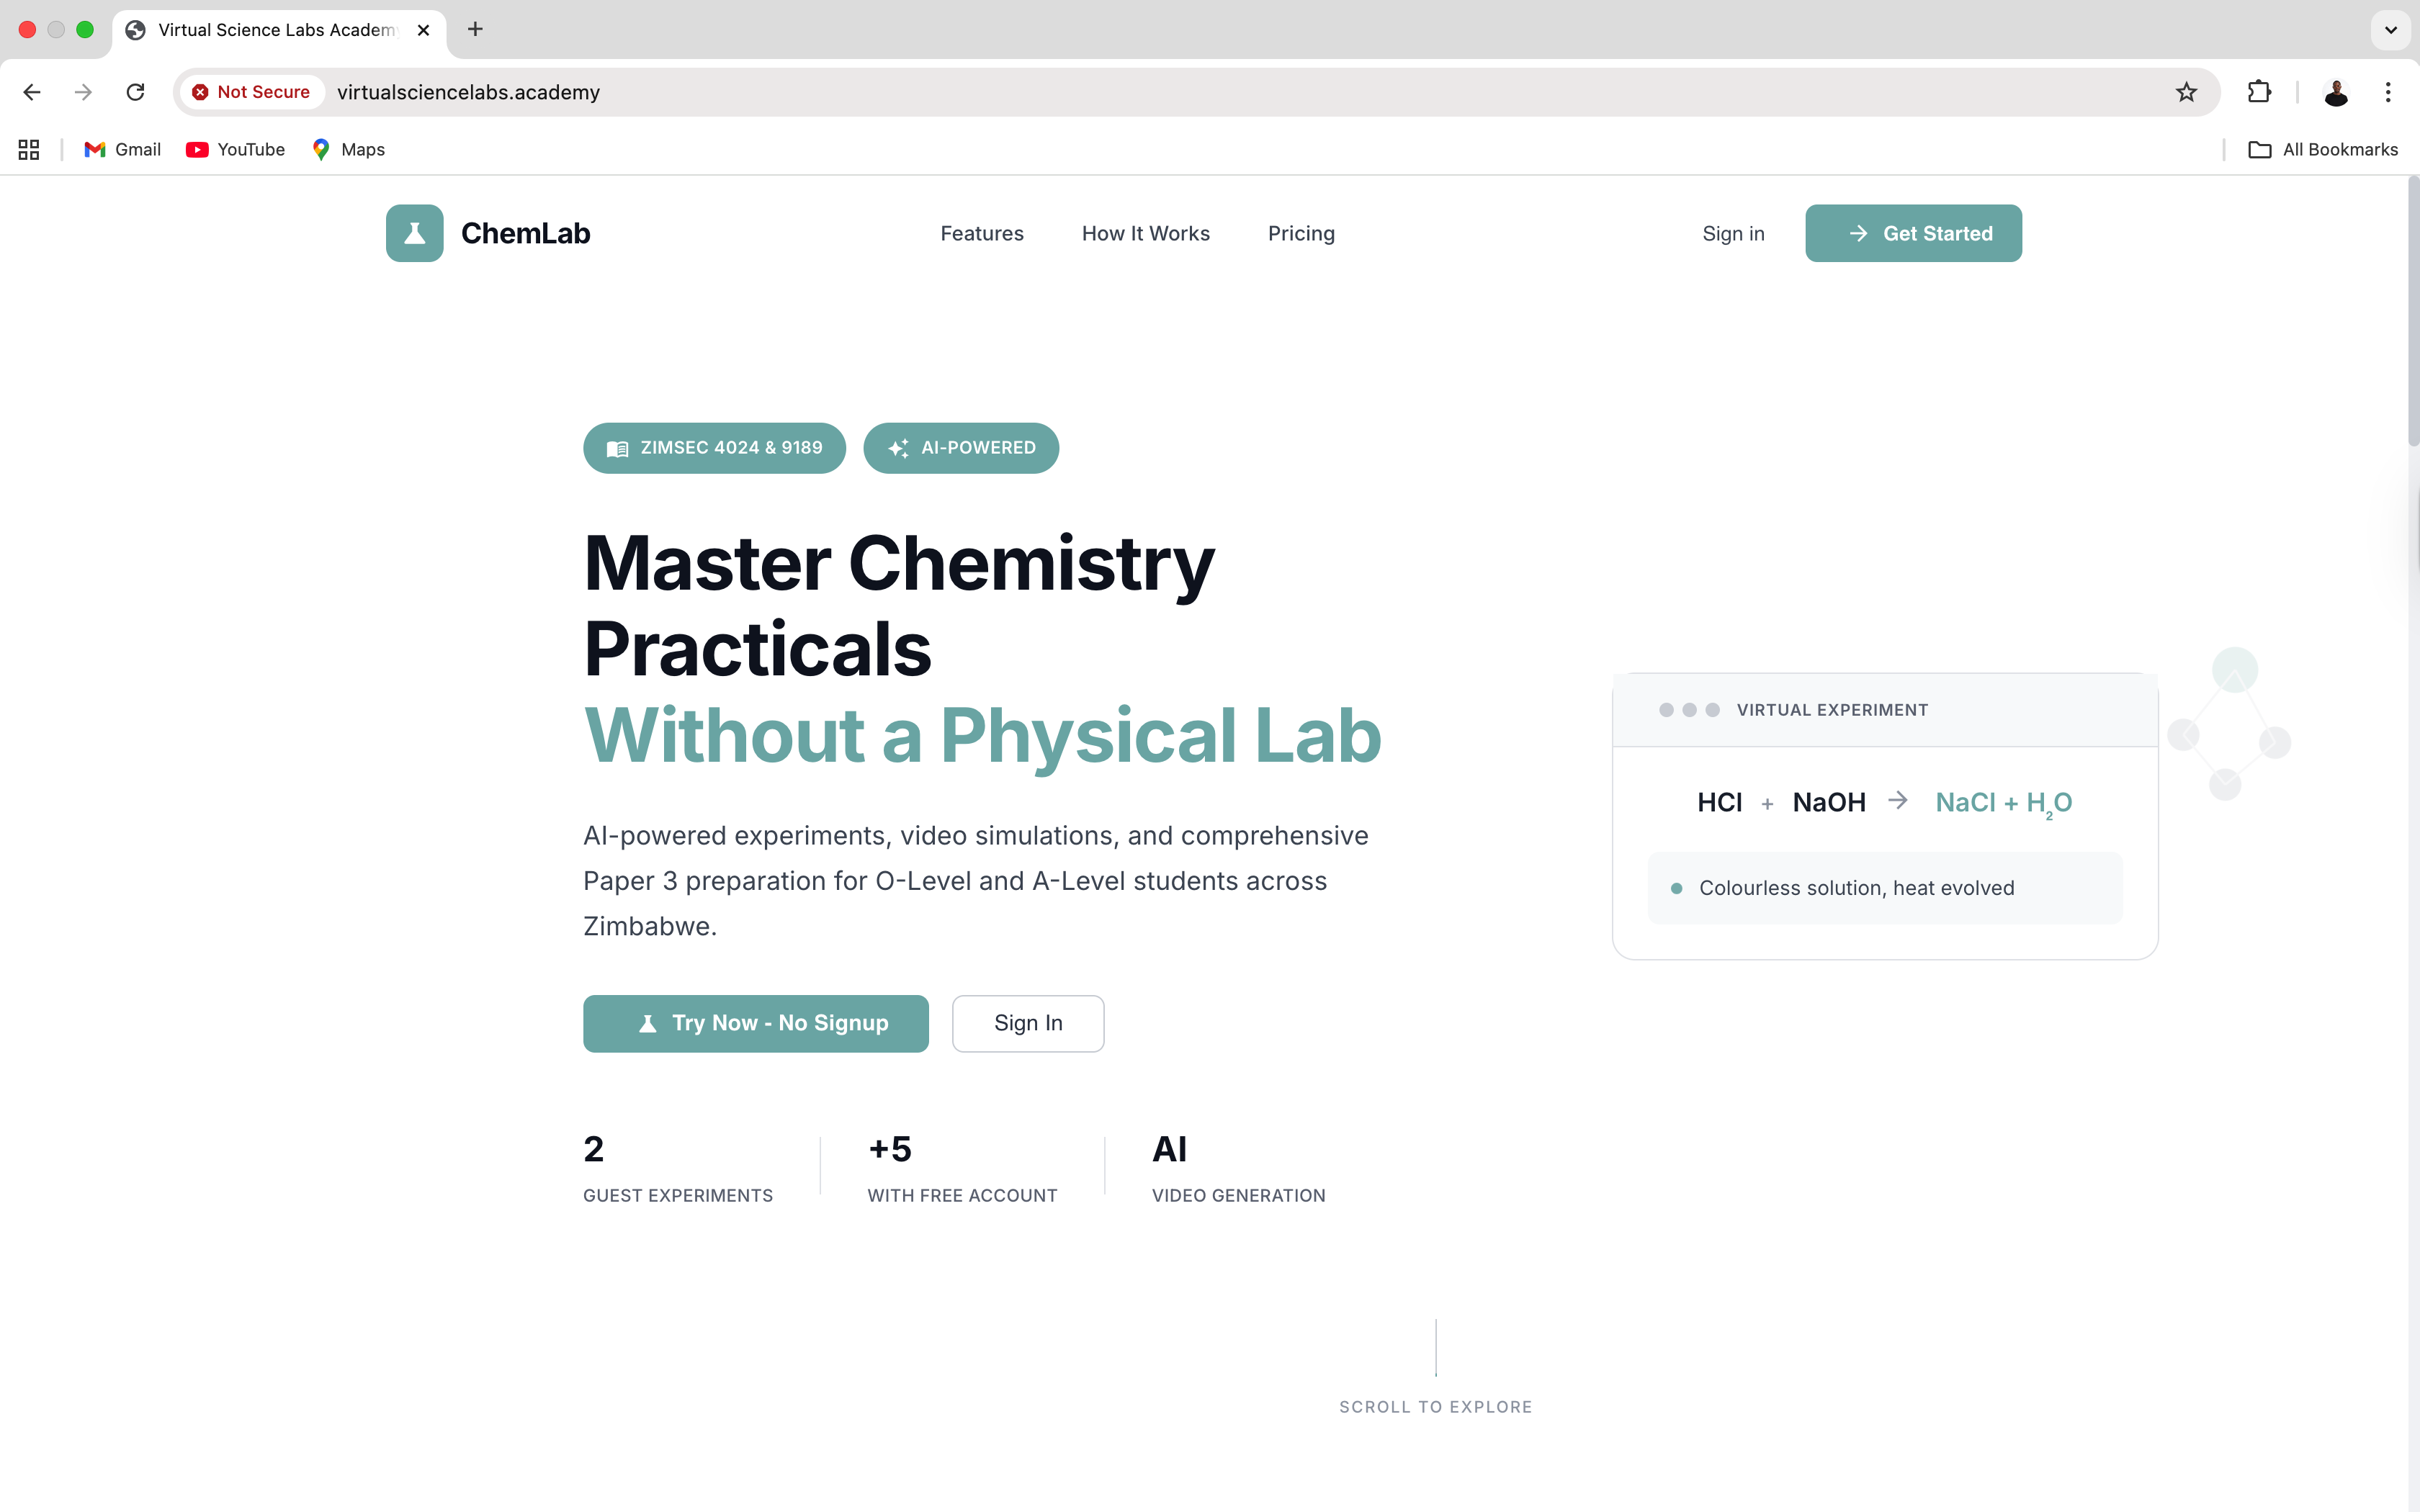
Task: Expand the tab search dropdown arrow
Action: (2390, 29)
